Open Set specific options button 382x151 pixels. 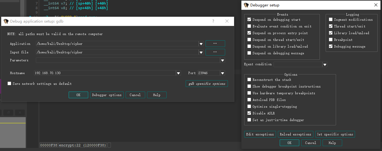[335, 134]
